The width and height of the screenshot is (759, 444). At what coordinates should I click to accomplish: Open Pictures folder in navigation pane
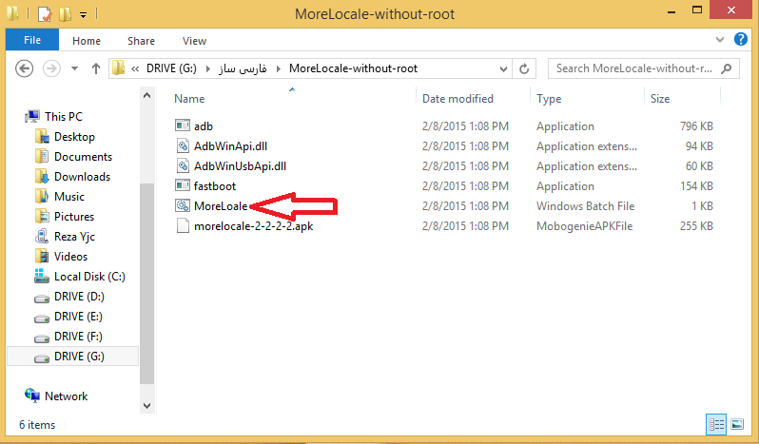[74, 217]
